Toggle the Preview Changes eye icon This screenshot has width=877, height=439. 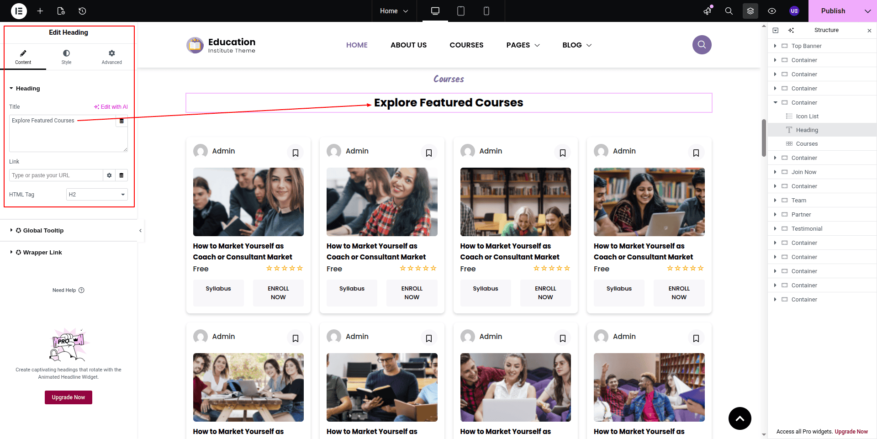(772, 11)
